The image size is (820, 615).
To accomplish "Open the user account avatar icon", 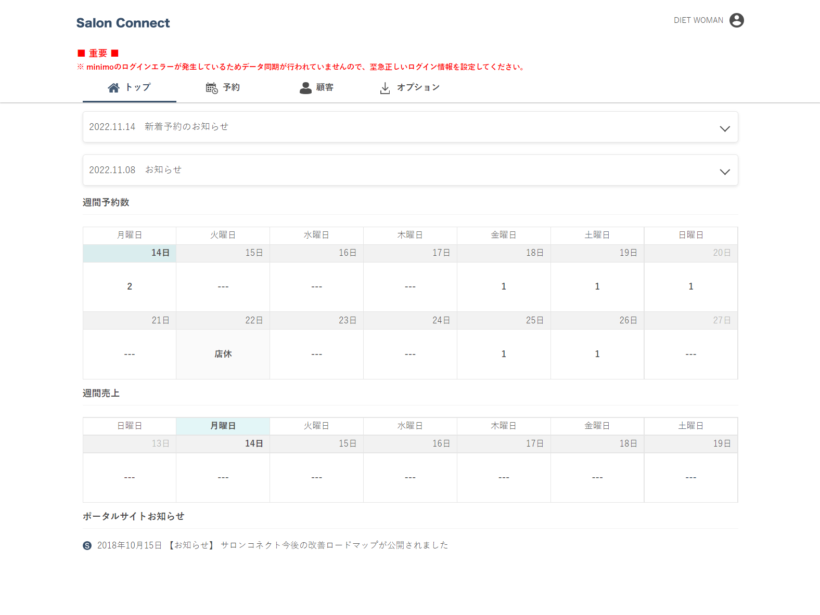I will 736,20.
